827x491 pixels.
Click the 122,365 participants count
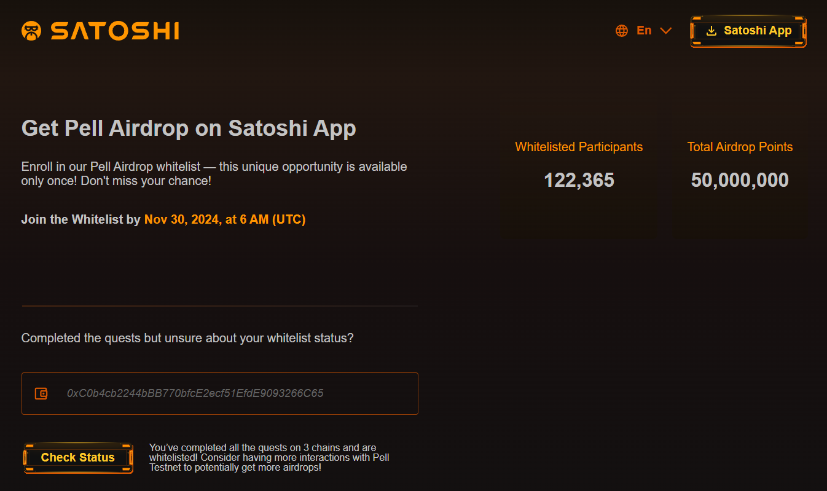579,180
